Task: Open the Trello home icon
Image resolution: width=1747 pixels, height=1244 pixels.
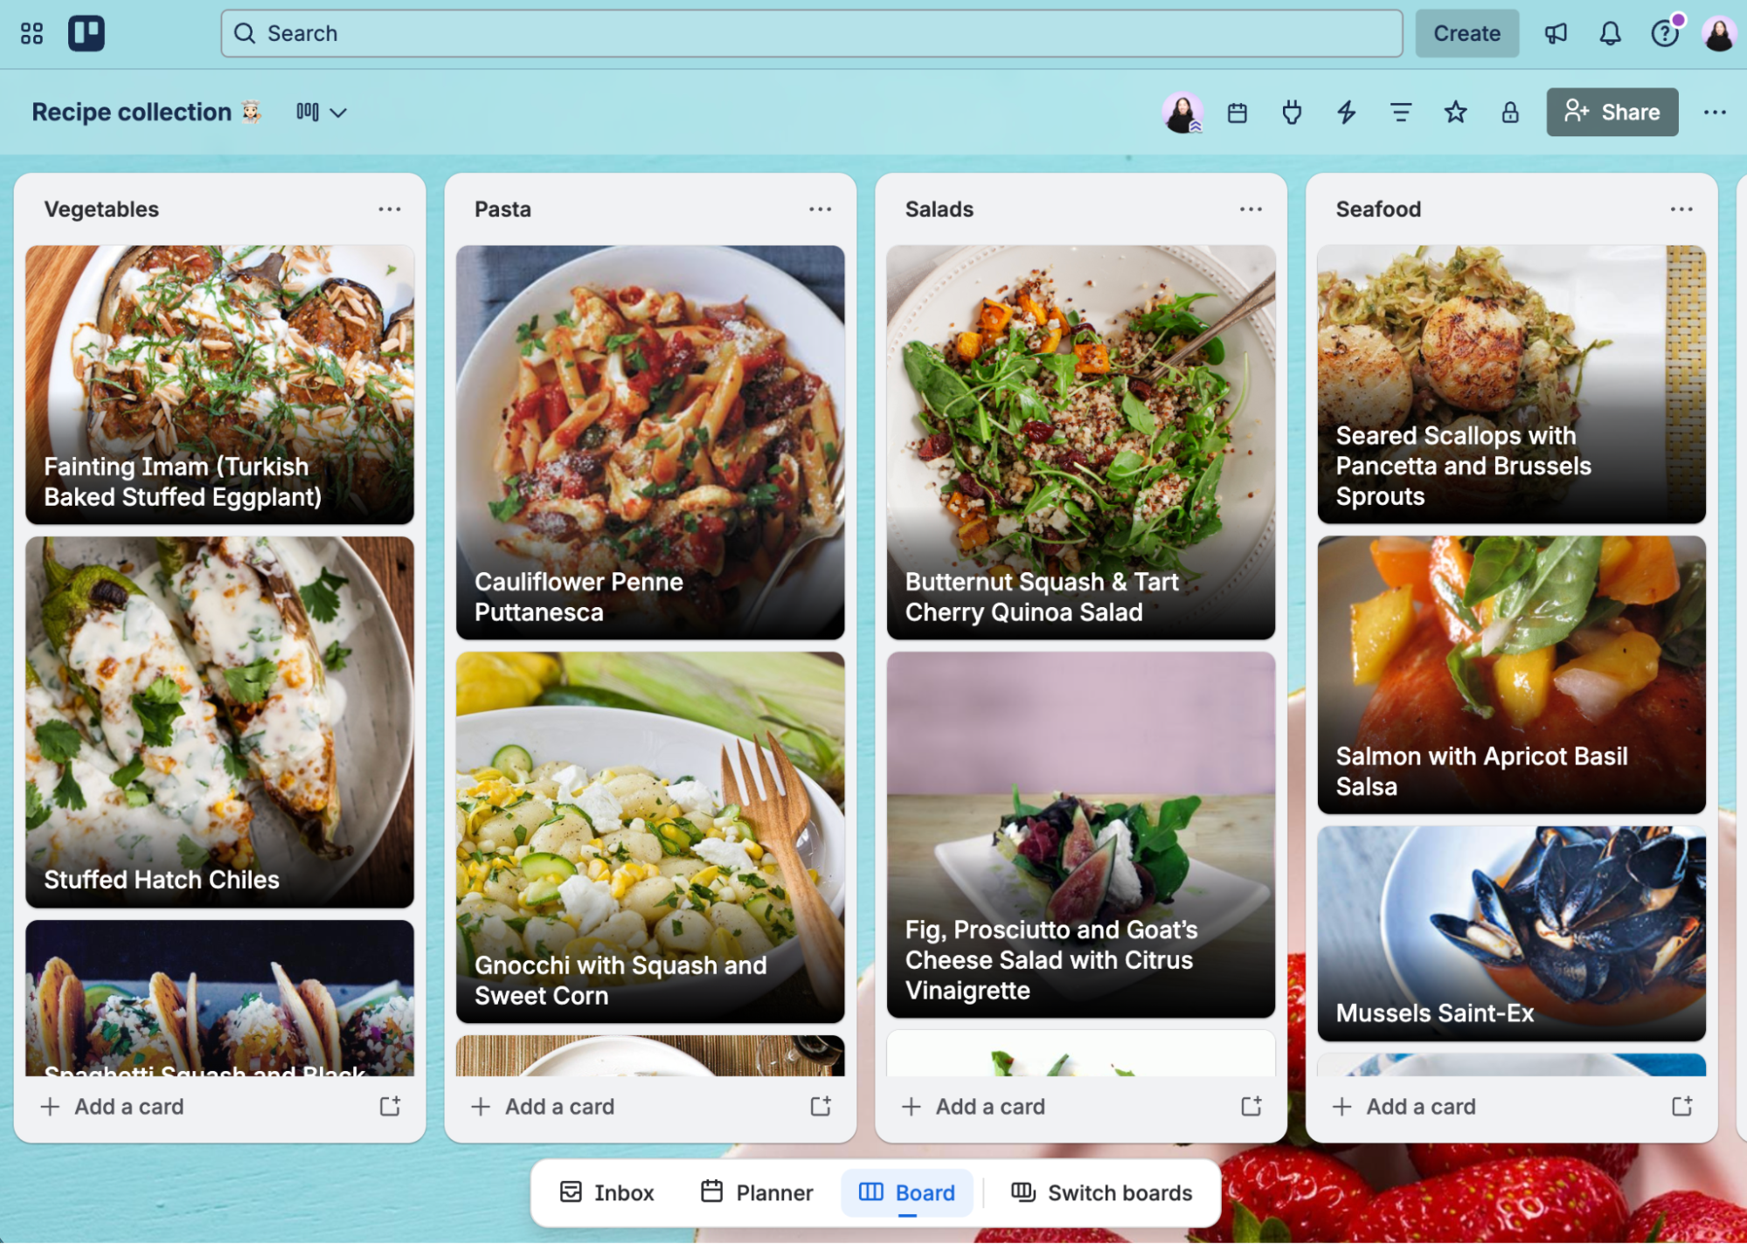Action: 87,33
